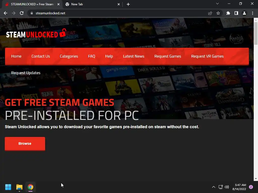Open Request VR Games page
258x193 pixels.
[207, 56]
